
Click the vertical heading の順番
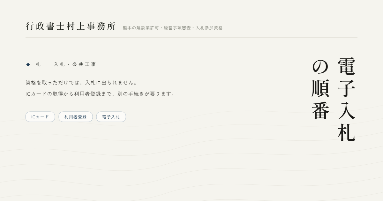pyautogui.click(x=320, y=89)
